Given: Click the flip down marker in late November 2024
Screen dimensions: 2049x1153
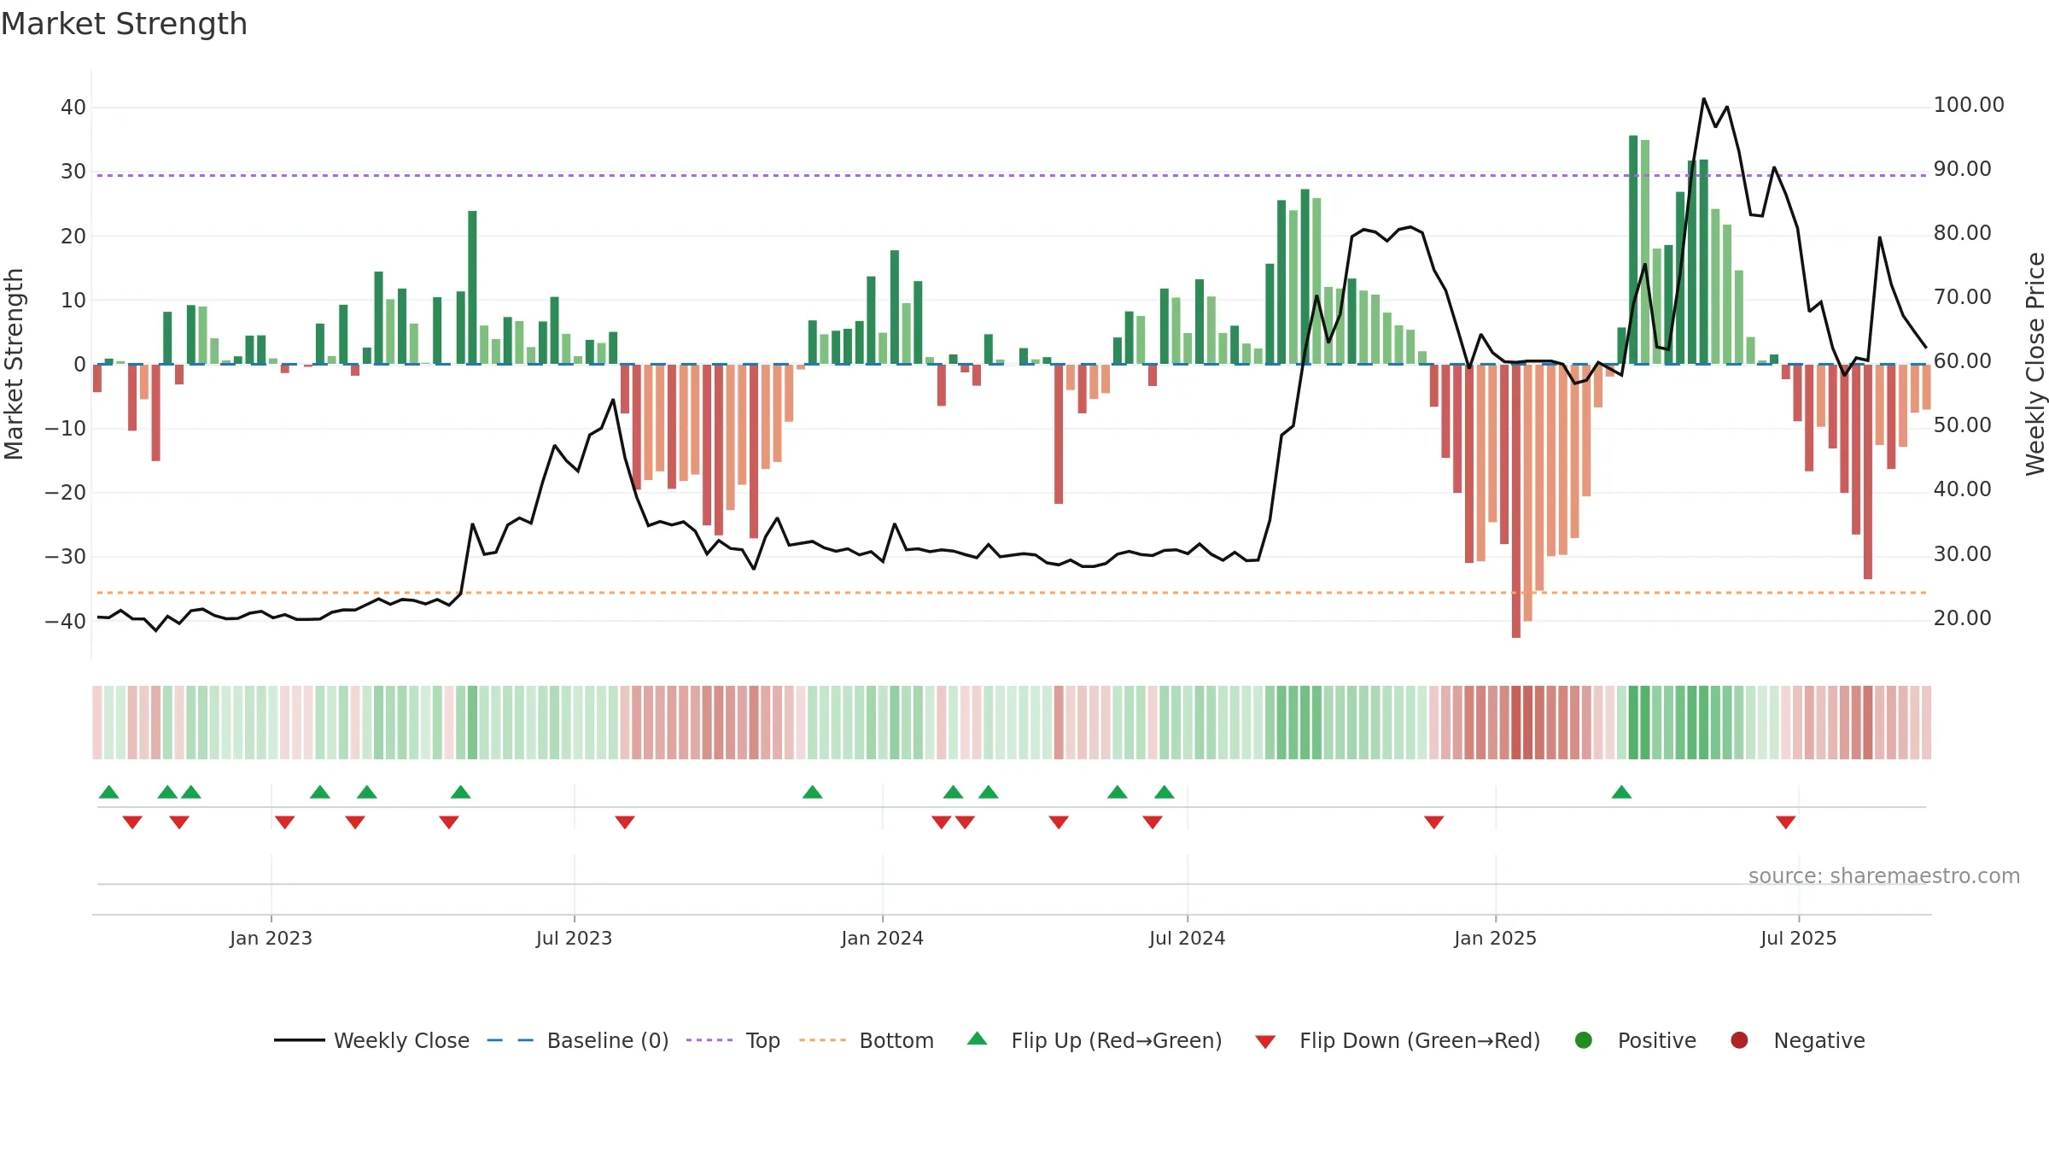Looking at the screenshot, I should coord(1434,822).
